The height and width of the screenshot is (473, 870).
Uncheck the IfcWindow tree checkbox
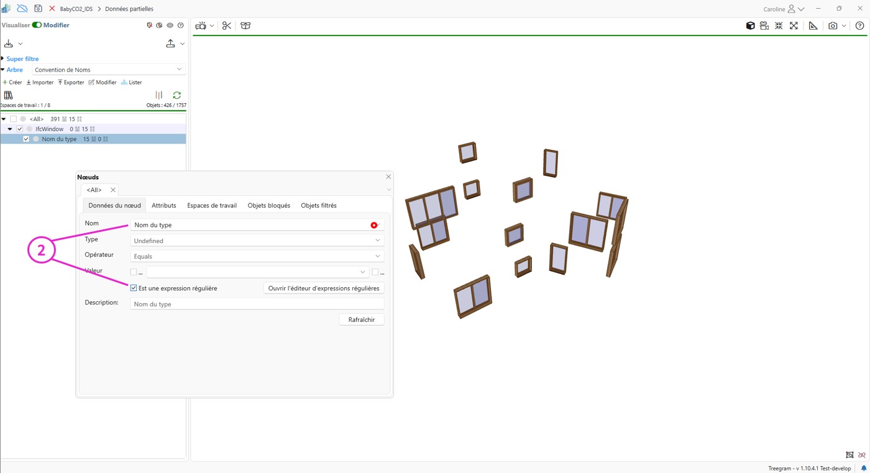pyautogui.click(x=20, y=129)
